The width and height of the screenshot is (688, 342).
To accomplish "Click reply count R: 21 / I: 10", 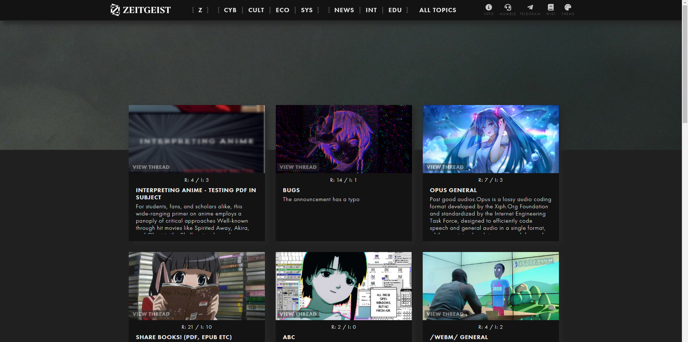I will coord(196,327).
